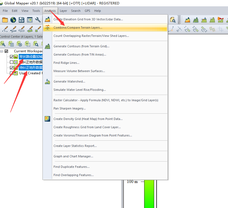This screenshot has width=228, height=208.
Task: Click the globe online data icon
Action: click(13, 20)
